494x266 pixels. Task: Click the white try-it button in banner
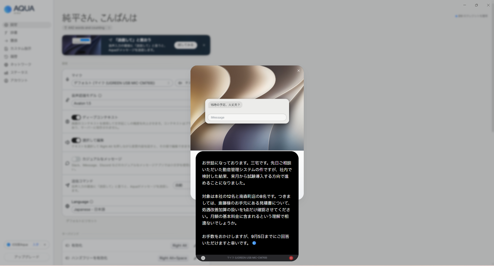(186, 45)
